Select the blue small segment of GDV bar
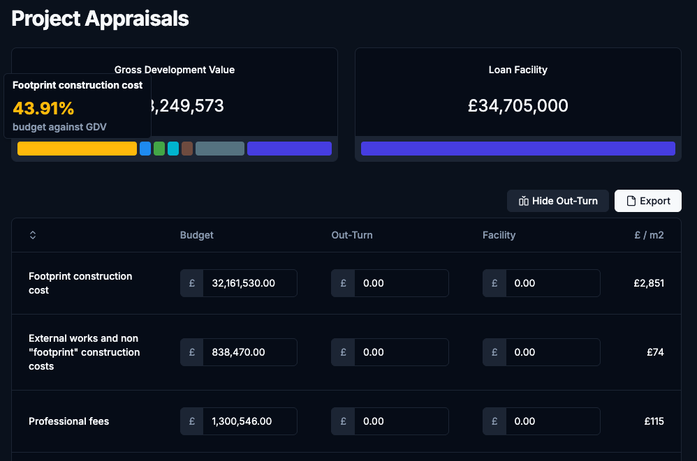 [145, 149]
